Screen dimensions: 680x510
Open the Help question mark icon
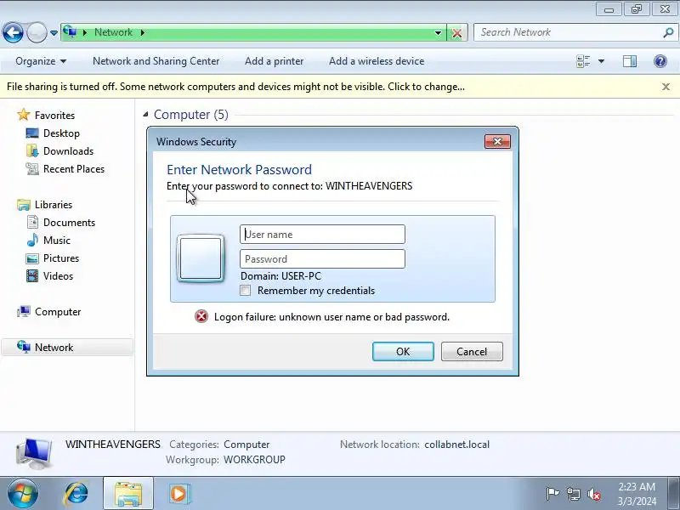pos(660,61)
